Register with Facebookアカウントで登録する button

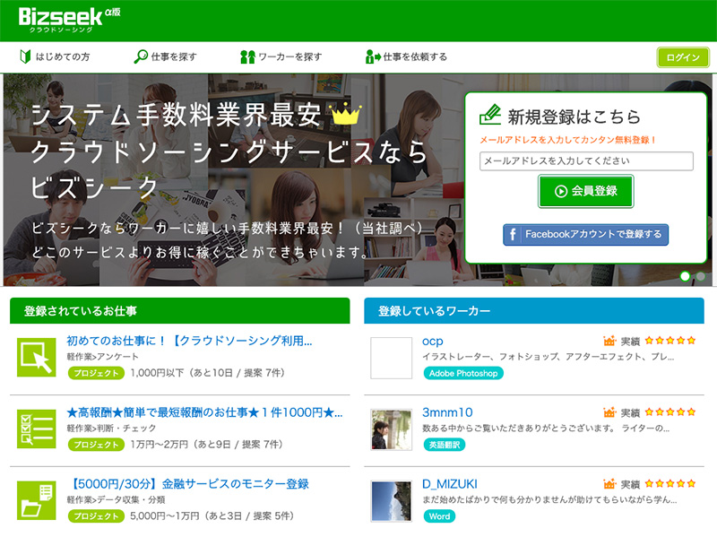click(586, 234)
